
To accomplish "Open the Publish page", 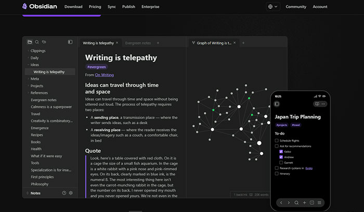I will pos(128,7).
